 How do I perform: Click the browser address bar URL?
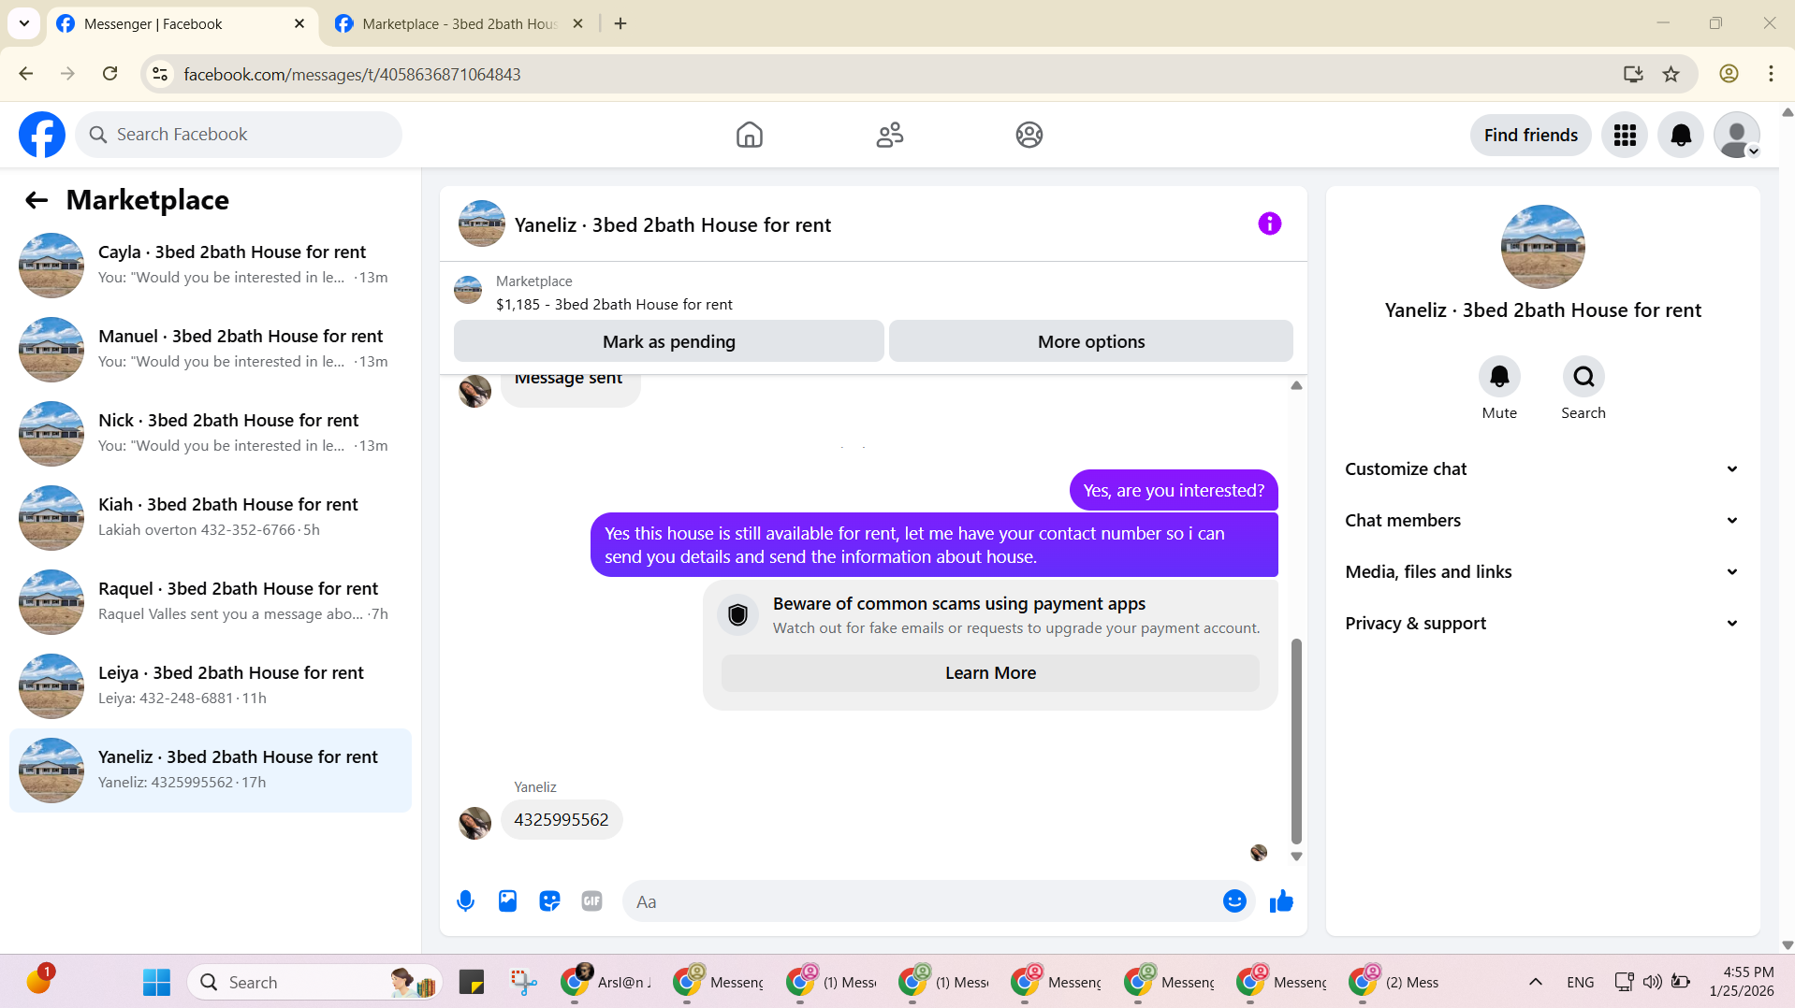[352, 74]
